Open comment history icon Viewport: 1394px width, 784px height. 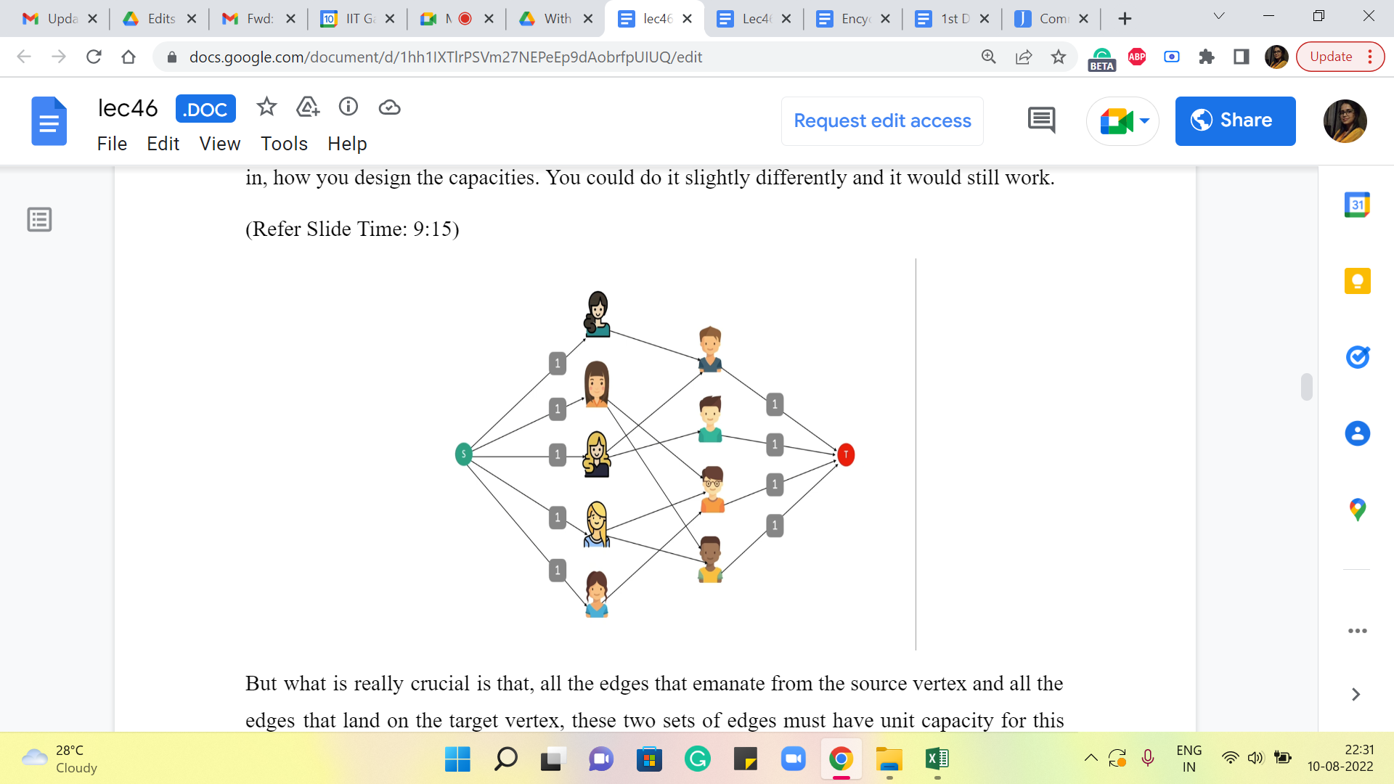tap(1041, 121)
